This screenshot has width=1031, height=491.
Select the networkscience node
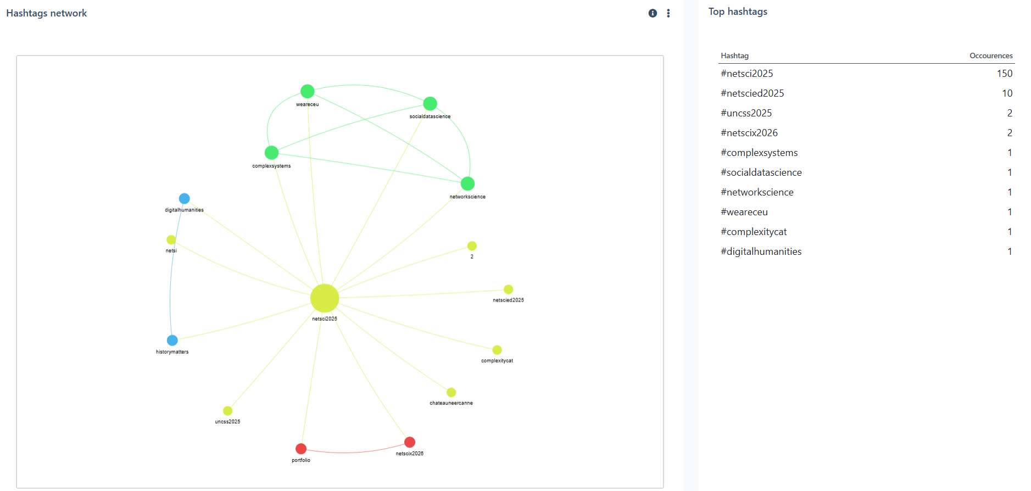(x=467, y=183)
